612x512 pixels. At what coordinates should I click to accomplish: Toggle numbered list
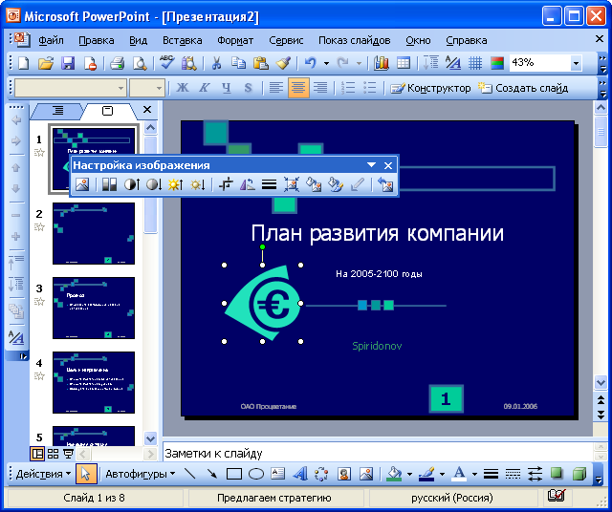(347, 88)
